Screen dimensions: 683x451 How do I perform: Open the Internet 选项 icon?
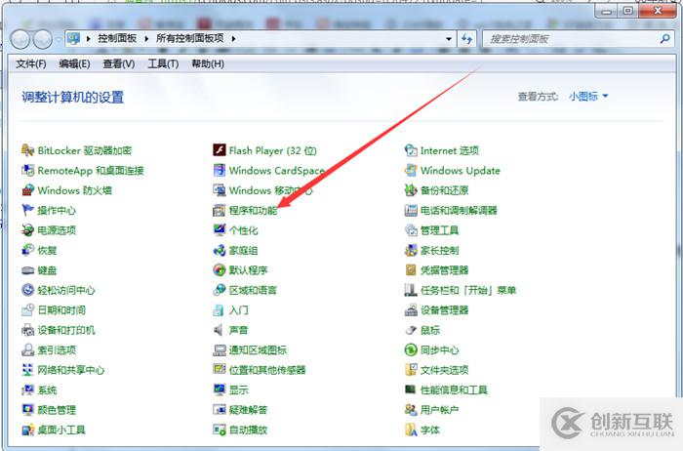click(x=411, y=150)
